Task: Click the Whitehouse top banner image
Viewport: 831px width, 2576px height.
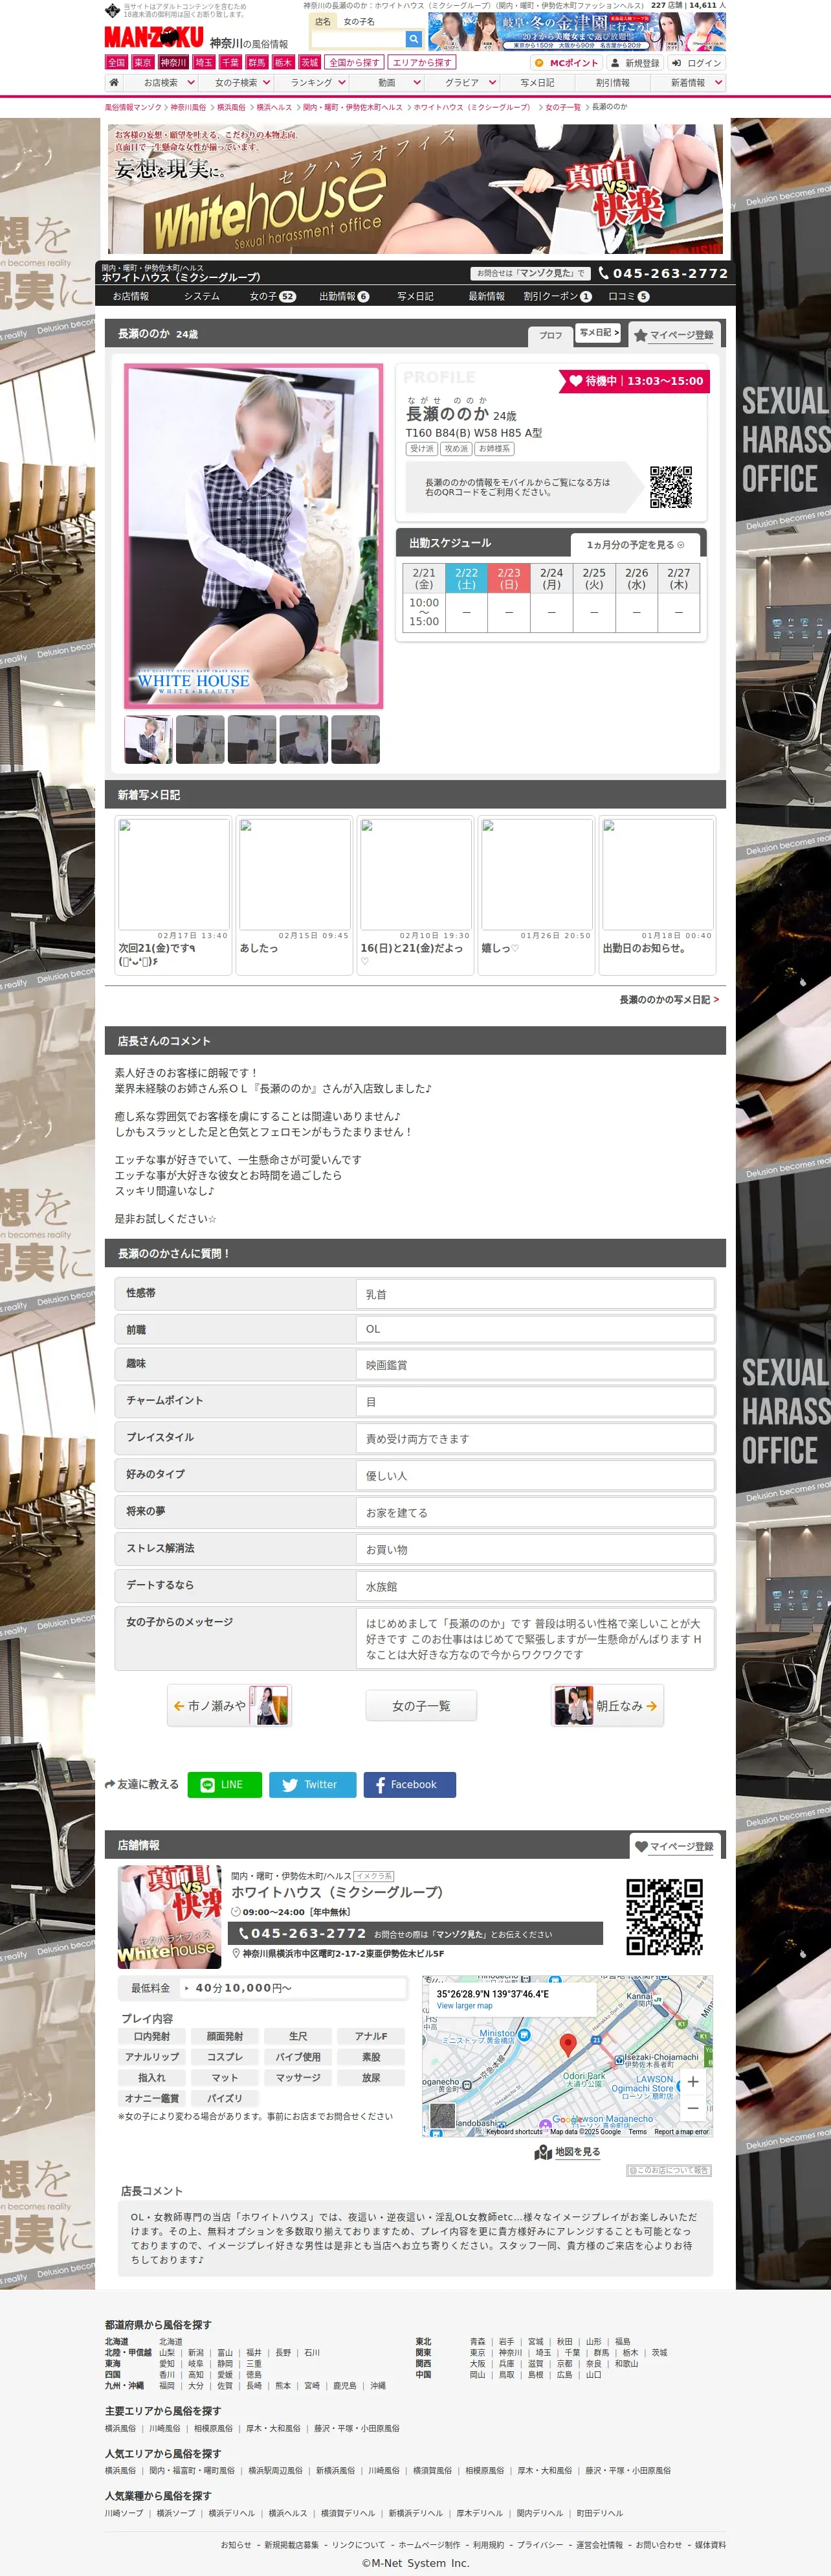Action: (x=414, y=188)
